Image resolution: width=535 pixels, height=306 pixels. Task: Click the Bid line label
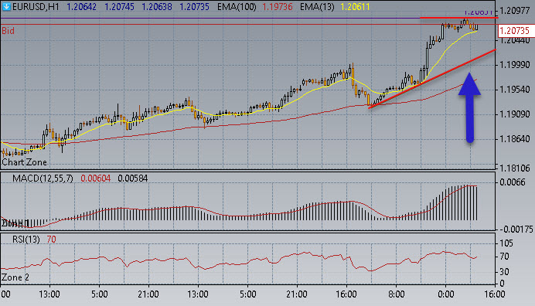click(9, 31)
